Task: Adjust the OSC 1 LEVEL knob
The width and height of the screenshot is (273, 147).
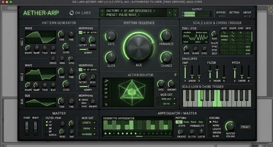Action: (x=66, y=47)
